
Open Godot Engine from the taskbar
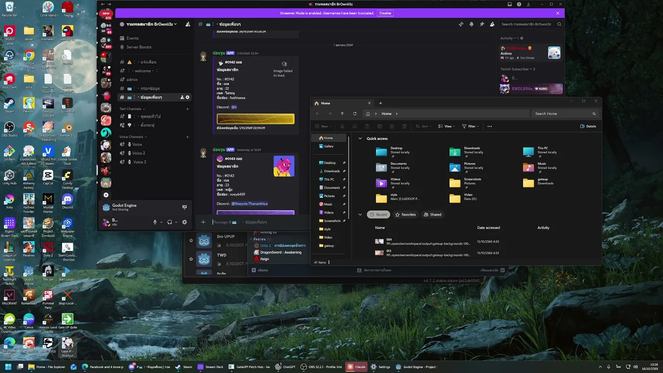tap(416, 367)
